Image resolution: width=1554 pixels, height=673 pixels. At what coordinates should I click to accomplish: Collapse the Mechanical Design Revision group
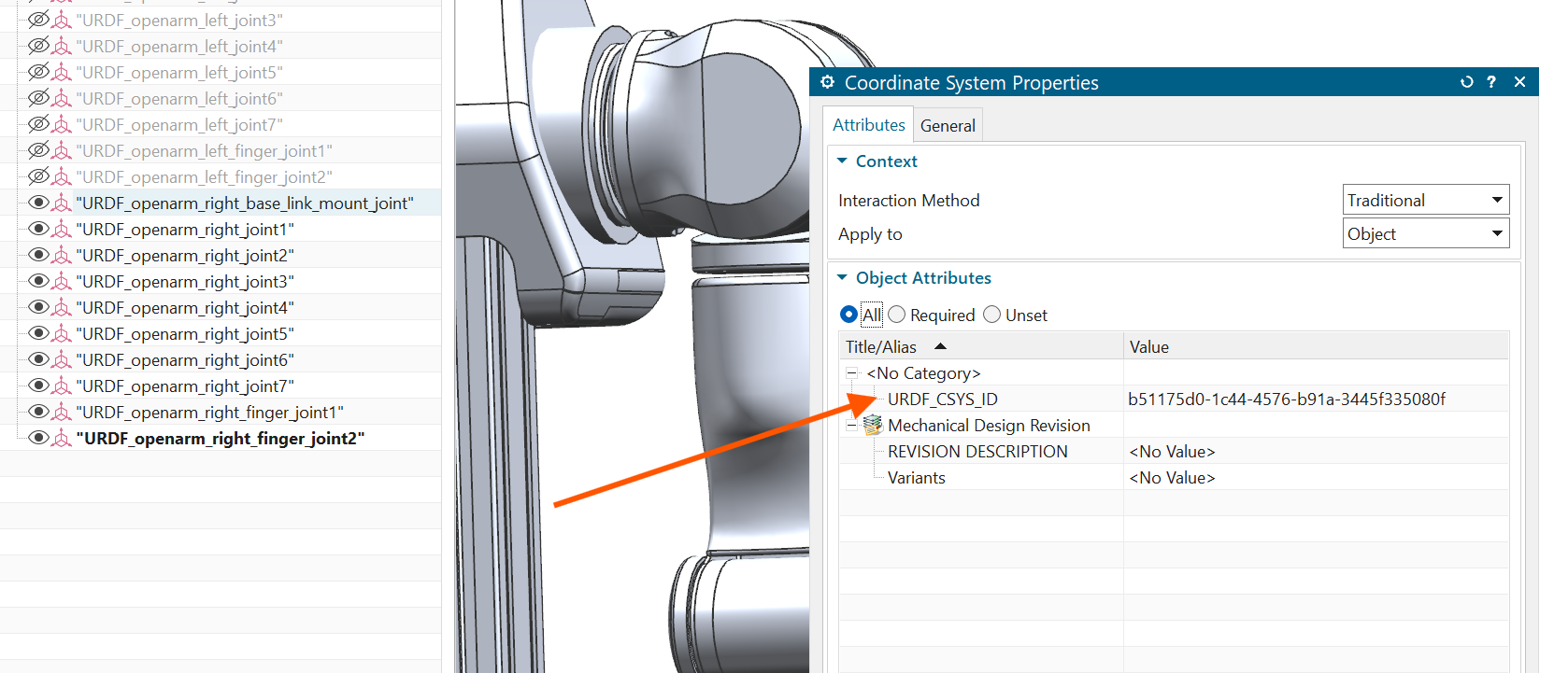[x=851, y=426]
